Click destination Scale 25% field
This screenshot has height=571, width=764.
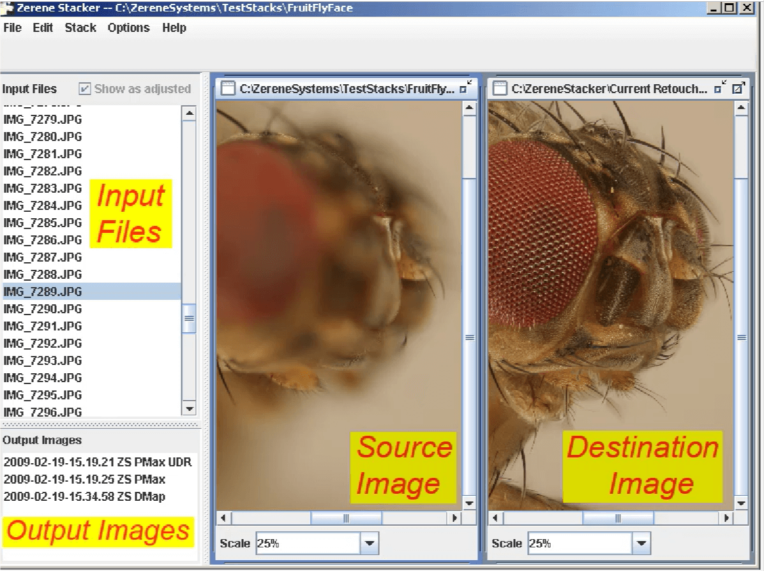(x=580, y=543)
